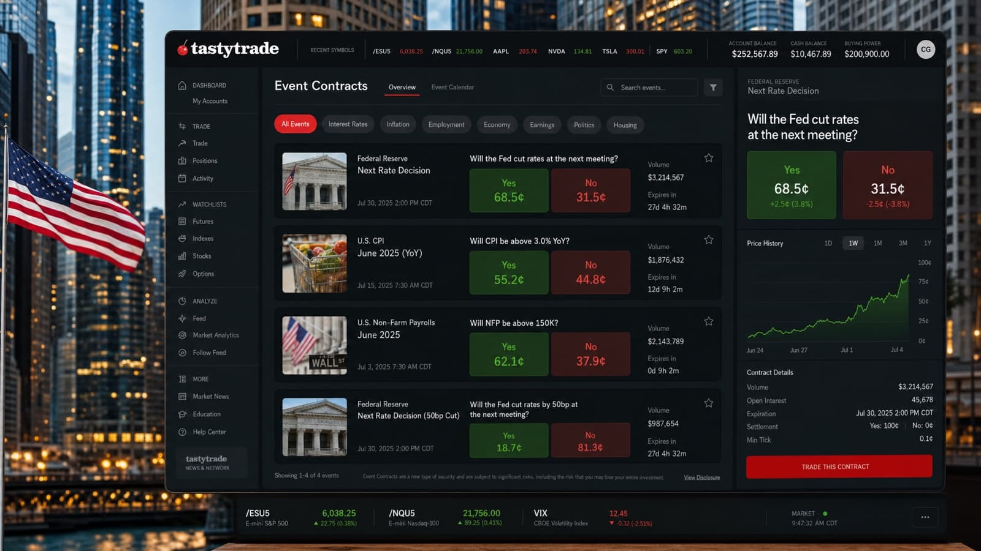Screen dimensions: 981x551
Task: Click the three-dots more button in ticker bar
Action: click(925, 517)
